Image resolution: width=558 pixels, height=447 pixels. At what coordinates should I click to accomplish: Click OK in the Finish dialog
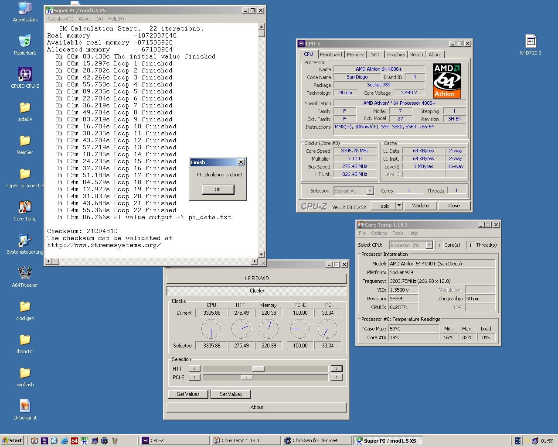[218, 189]
